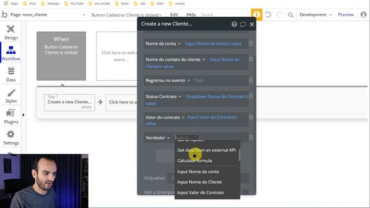This screenshot has height=208, width=370.
Task: Click the comment bubble icon in dialog
Action: pyautogui.click(x=243, y=24)
